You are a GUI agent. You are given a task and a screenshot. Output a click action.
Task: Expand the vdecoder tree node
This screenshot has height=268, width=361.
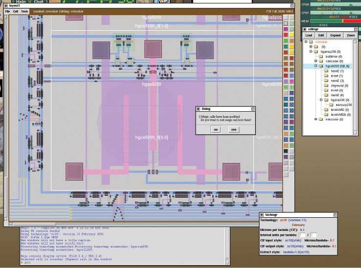click(x=316, y=61)
